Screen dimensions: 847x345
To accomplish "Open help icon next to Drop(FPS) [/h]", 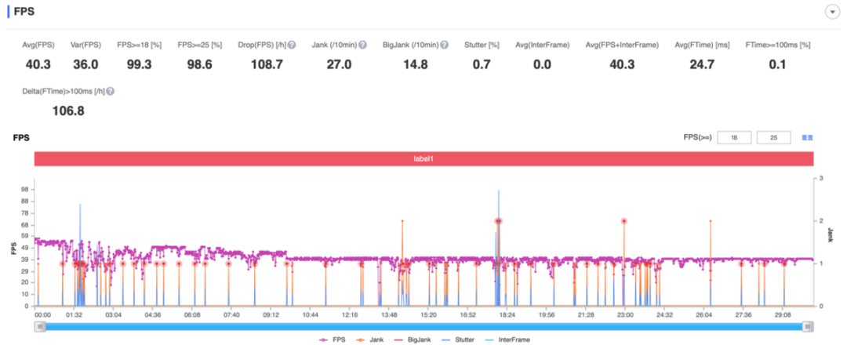I will [292, 45].
